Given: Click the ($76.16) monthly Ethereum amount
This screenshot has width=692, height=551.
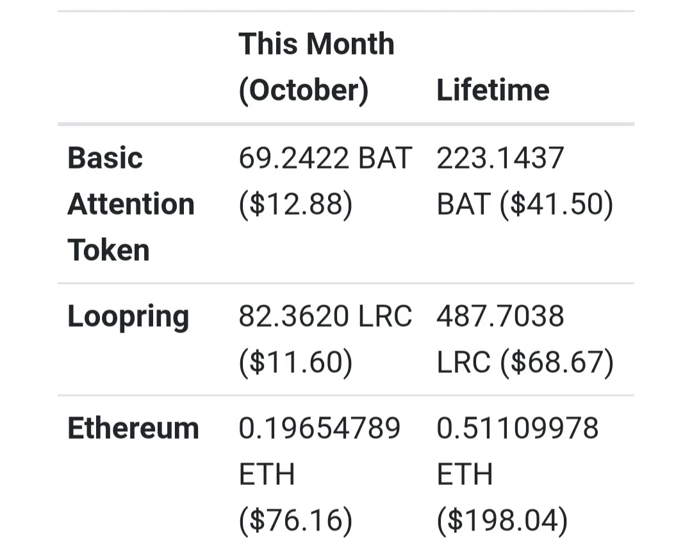Looking at the screenshot, I should coord(295,520).
